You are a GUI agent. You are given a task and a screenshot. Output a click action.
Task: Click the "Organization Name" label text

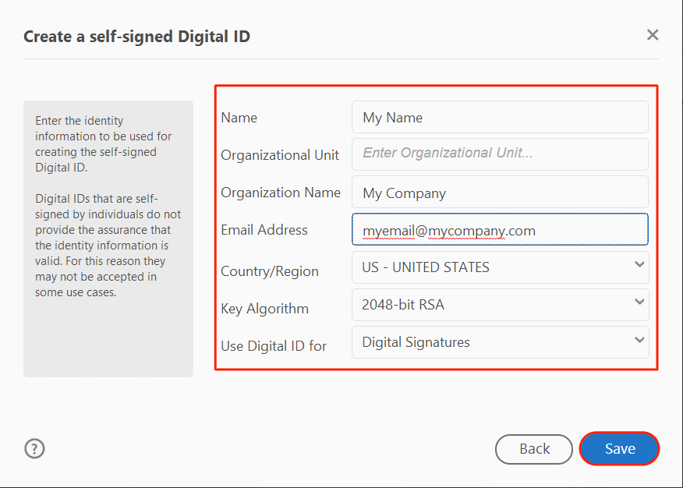281,193
